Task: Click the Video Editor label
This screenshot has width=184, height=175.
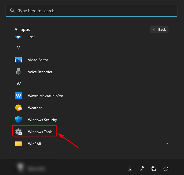Action: (x=38, y=60)
